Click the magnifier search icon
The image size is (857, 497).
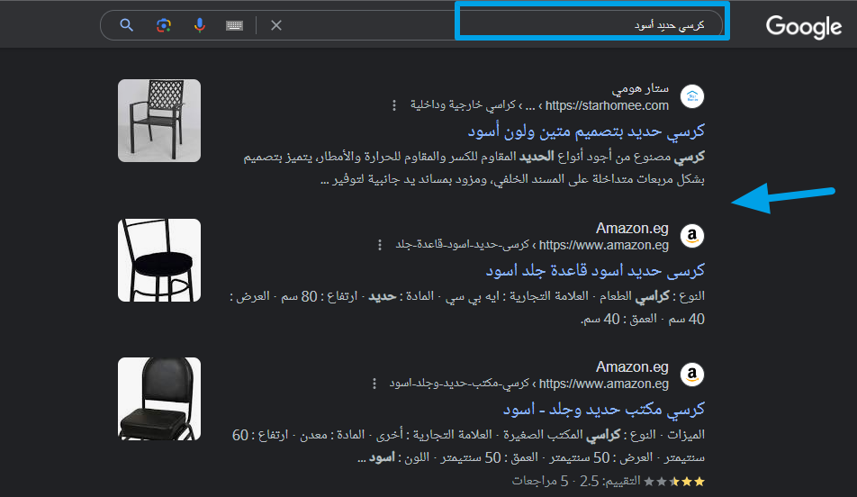click(x=126, y=25)
